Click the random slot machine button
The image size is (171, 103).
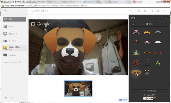coord(149,98)
